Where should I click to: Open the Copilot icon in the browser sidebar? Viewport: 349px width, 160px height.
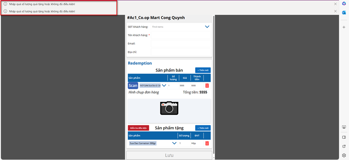coord(344,3)
